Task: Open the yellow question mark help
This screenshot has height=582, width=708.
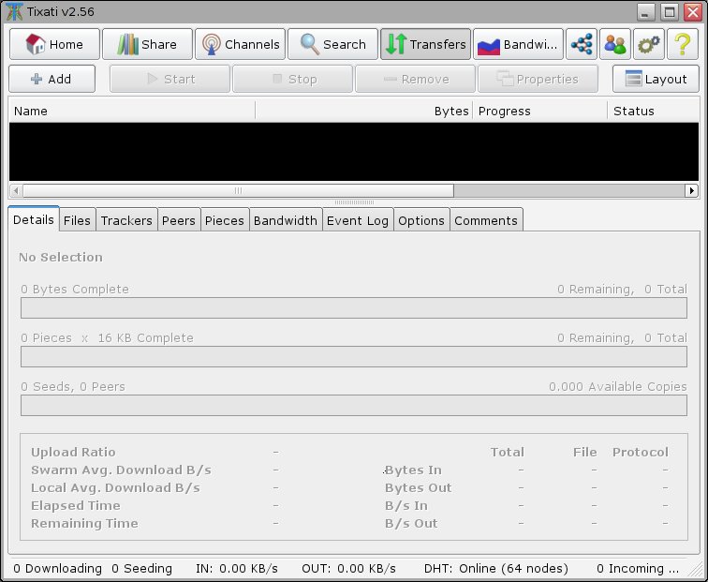Action: coord(683,44)
